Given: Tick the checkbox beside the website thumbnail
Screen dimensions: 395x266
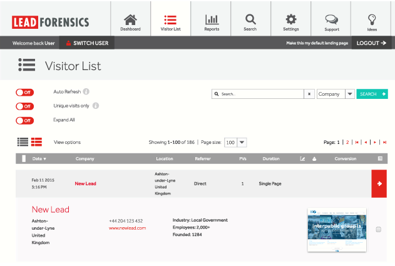Looking at the screenshot, I should coord(378,229).
